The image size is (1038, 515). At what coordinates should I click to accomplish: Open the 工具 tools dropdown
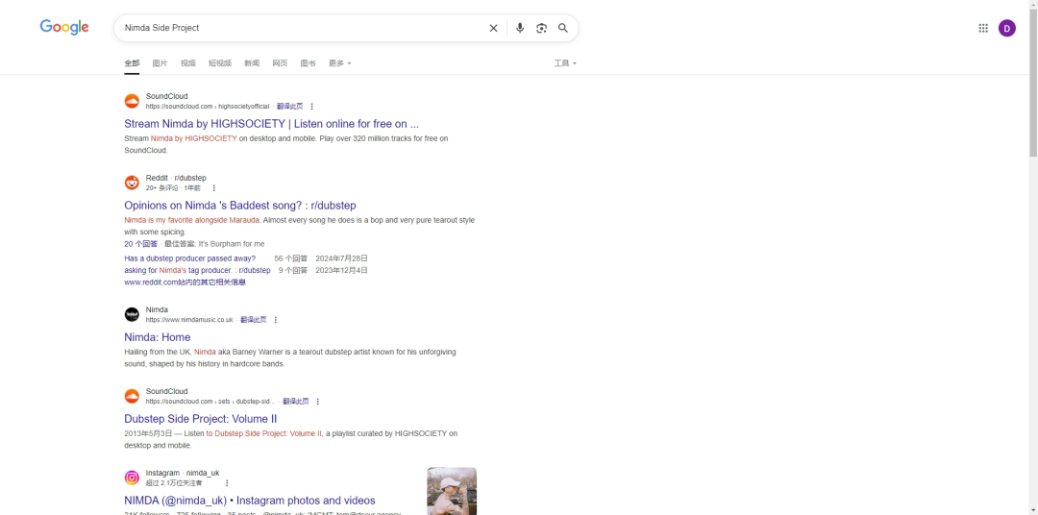(x=565, y=63)
